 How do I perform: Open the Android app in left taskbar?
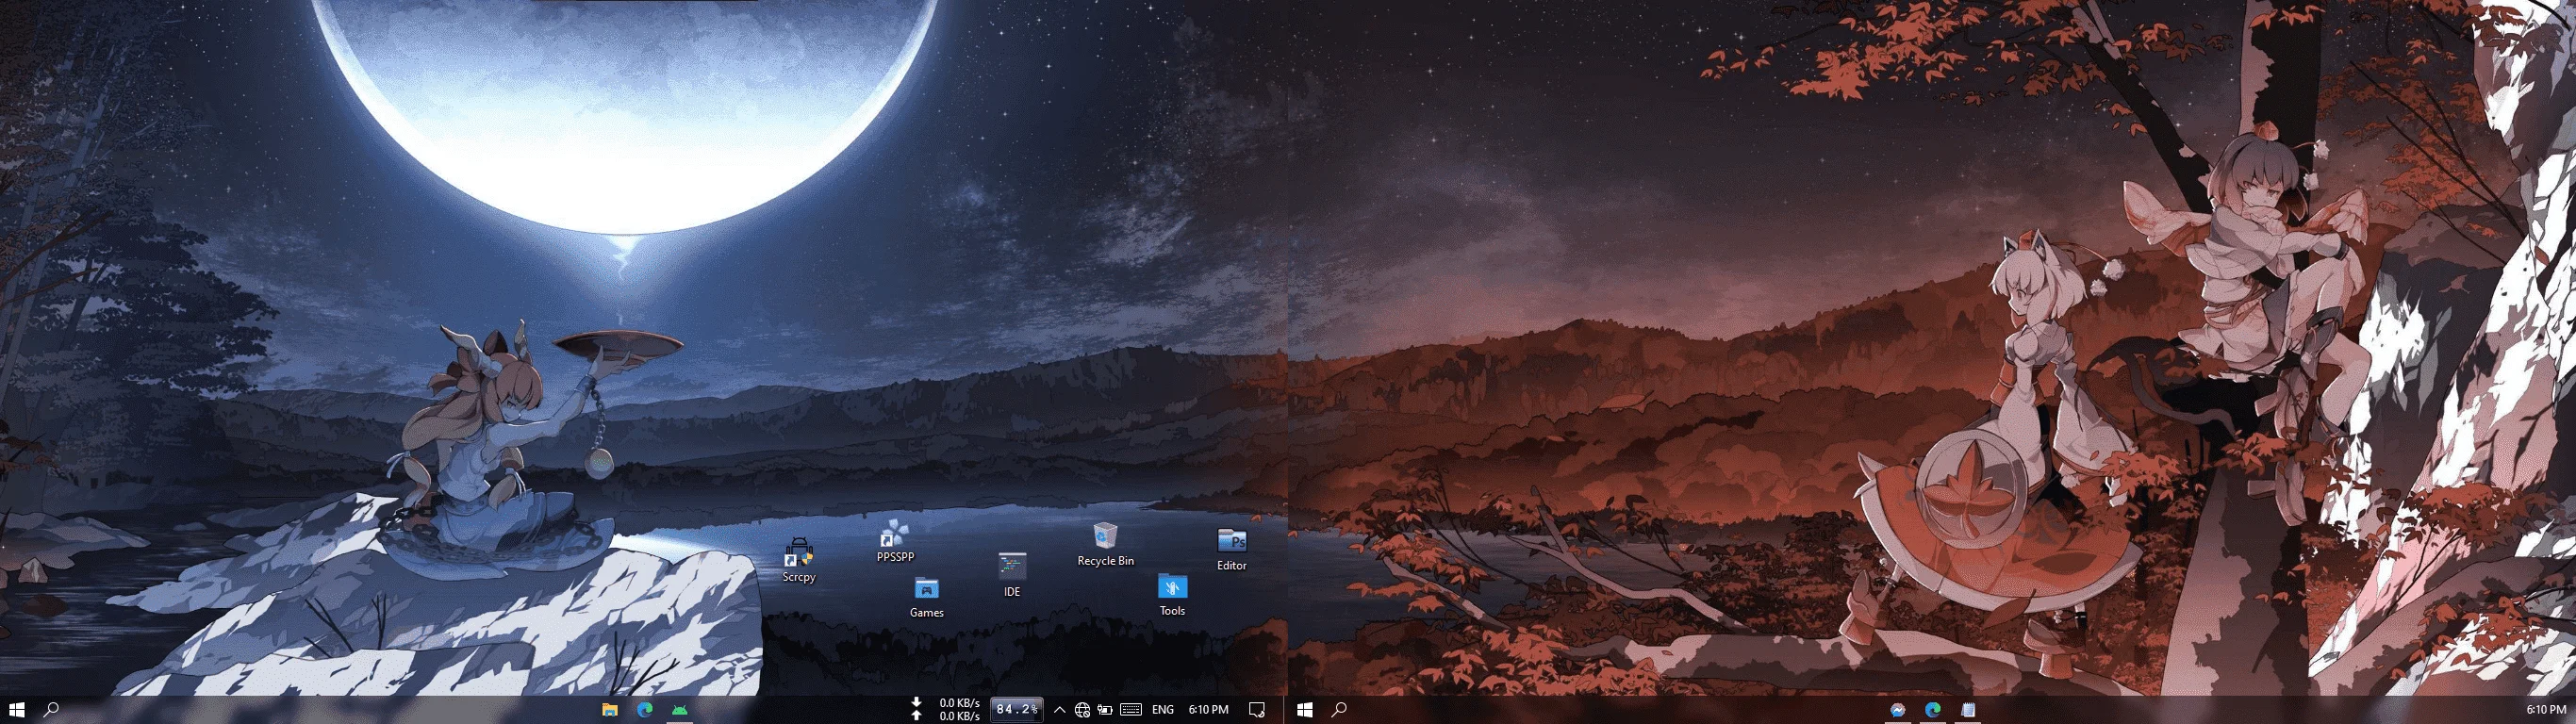tap(680, 710)
